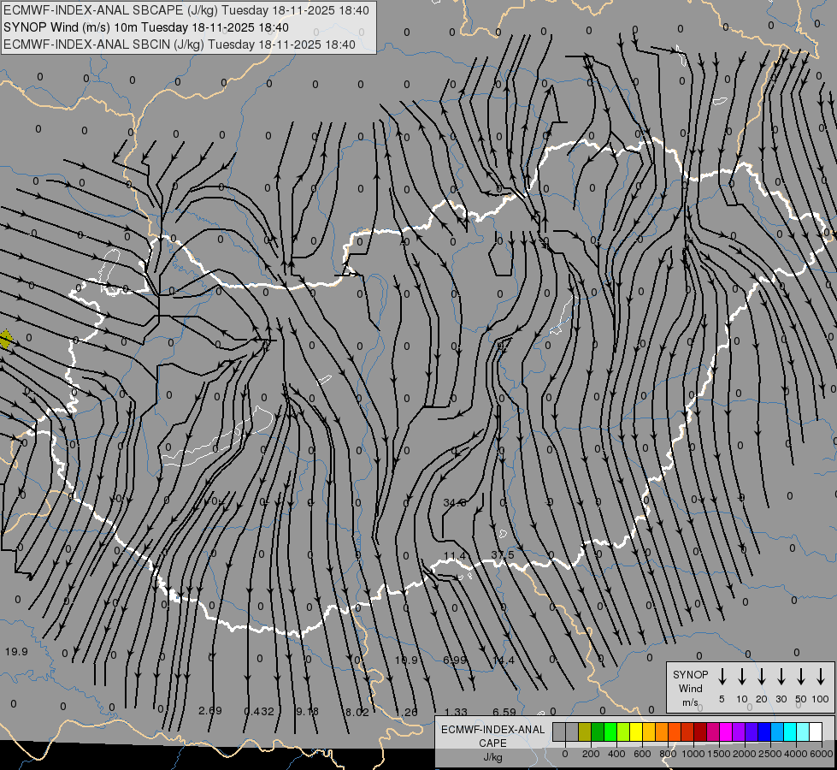This screenshot has height=770, width=837.
Task: Select the 20 m/s wind arrow symbol
Action: [762, 677]
